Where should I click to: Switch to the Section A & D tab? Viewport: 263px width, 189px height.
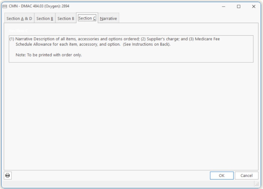[19, 18]
